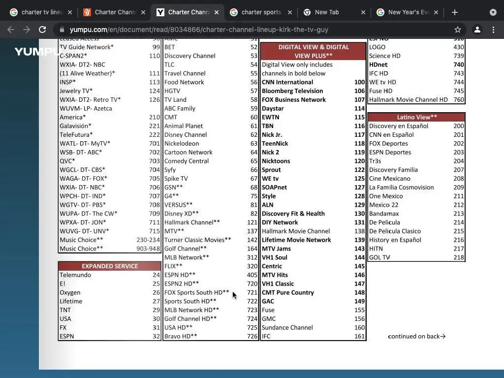Click 'Lifetime Movie Network' entry
This screenshot has height=378, width=504.
(x=314, y=240)
